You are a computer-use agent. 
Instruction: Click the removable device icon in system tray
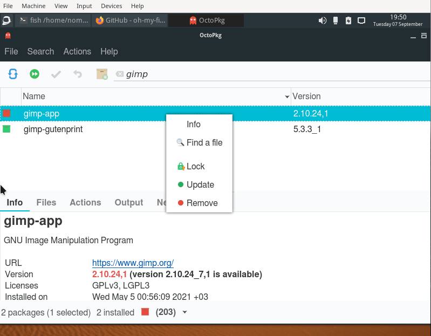[336, 20]
